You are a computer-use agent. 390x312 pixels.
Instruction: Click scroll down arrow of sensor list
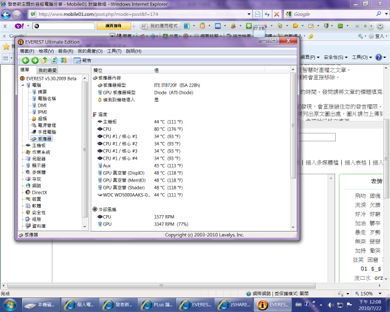pos(293,227)
